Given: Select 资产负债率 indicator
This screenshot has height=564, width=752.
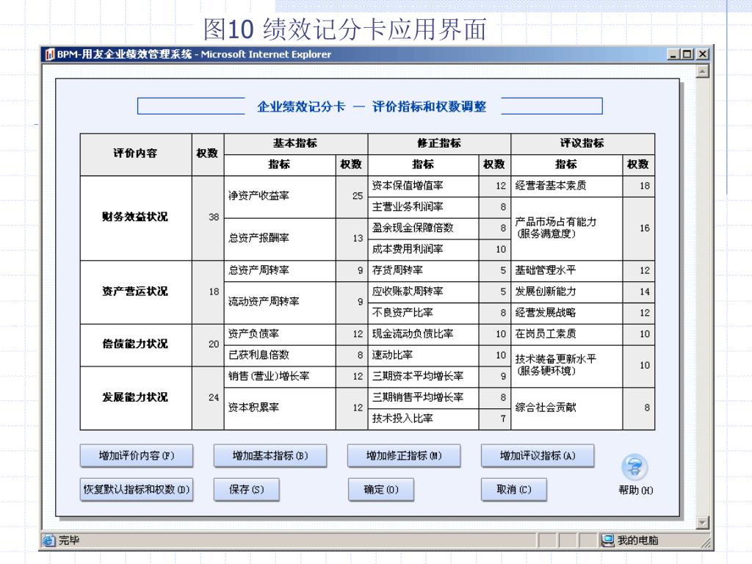Looking at the screenshot, I should (280, 334).
